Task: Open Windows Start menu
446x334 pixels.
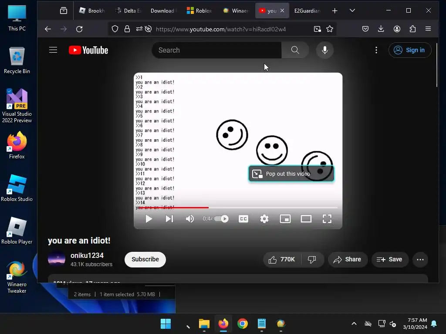Action: (166, 324)
